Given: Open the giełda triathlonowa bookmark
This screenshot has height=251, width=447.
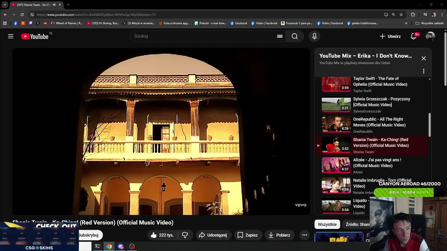Looking at the screenshot, I should point(362,23).
